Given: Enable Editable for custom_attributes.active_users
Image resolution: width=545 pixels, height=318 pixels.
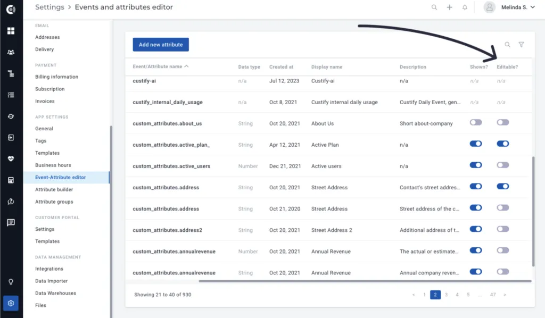Looking at the screenshot, I should tap(502, 165).
